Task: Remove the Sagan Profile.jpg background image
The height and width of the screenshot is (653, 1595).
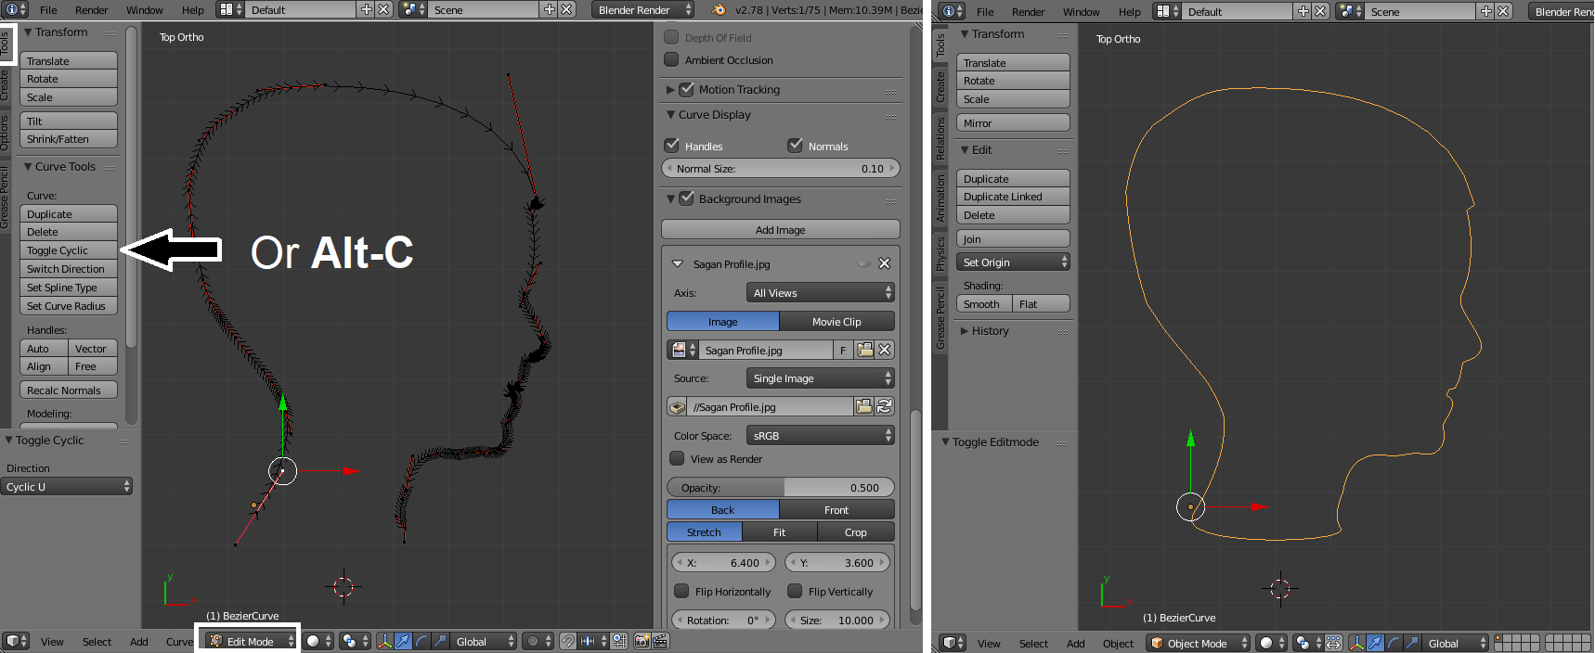Action: click(x=885, y=263)
